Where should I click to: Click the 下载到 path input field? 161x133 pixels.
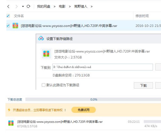tap(103, 67)
